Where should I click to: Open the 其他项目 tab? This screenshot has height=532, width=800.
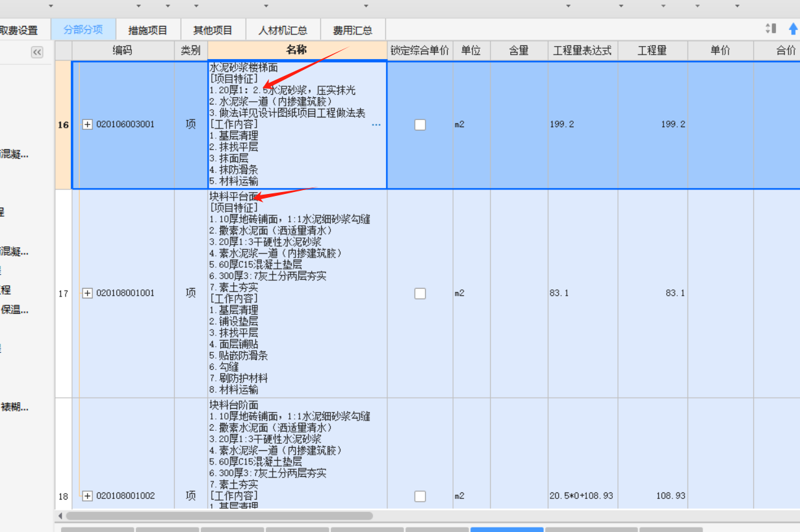[x=213, y=30]
